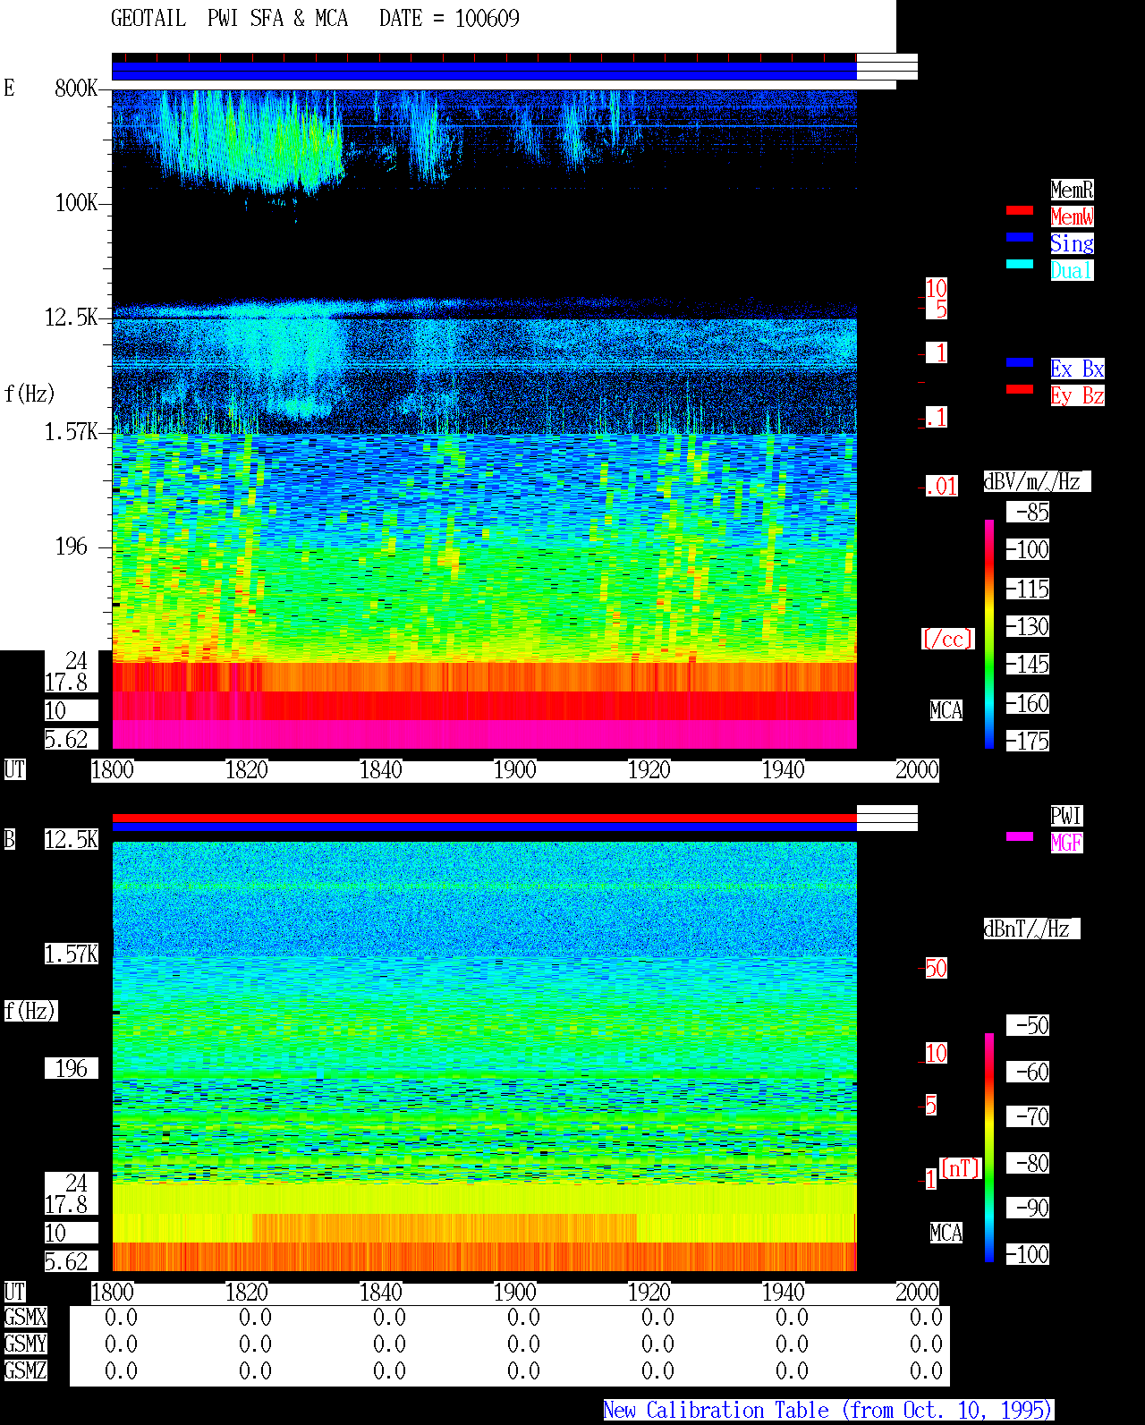Screen dimensions: 1145x1425
Task: Click the E panel label beside 800K
Action: coord(9,88)
